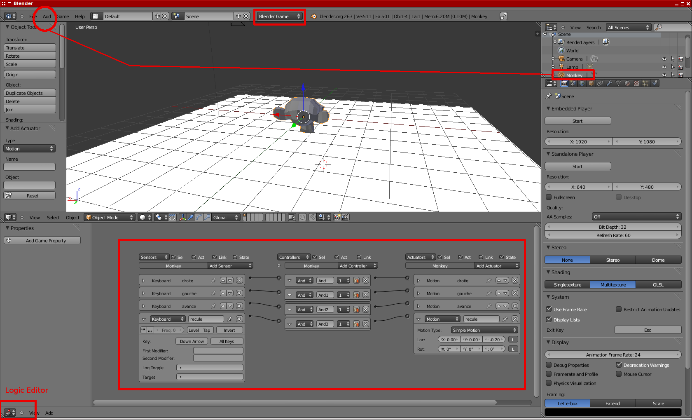Click the Duplicate Objects button
692x420 pixels.
(30, 93)
